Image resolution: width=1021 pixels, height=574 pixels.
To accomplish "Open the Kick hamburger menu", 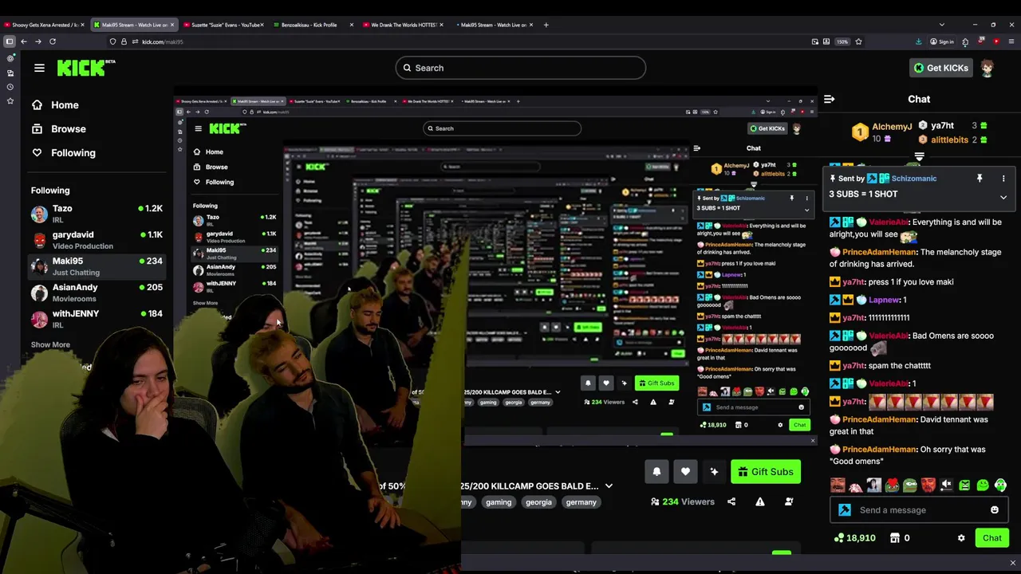I will (39, 68).
